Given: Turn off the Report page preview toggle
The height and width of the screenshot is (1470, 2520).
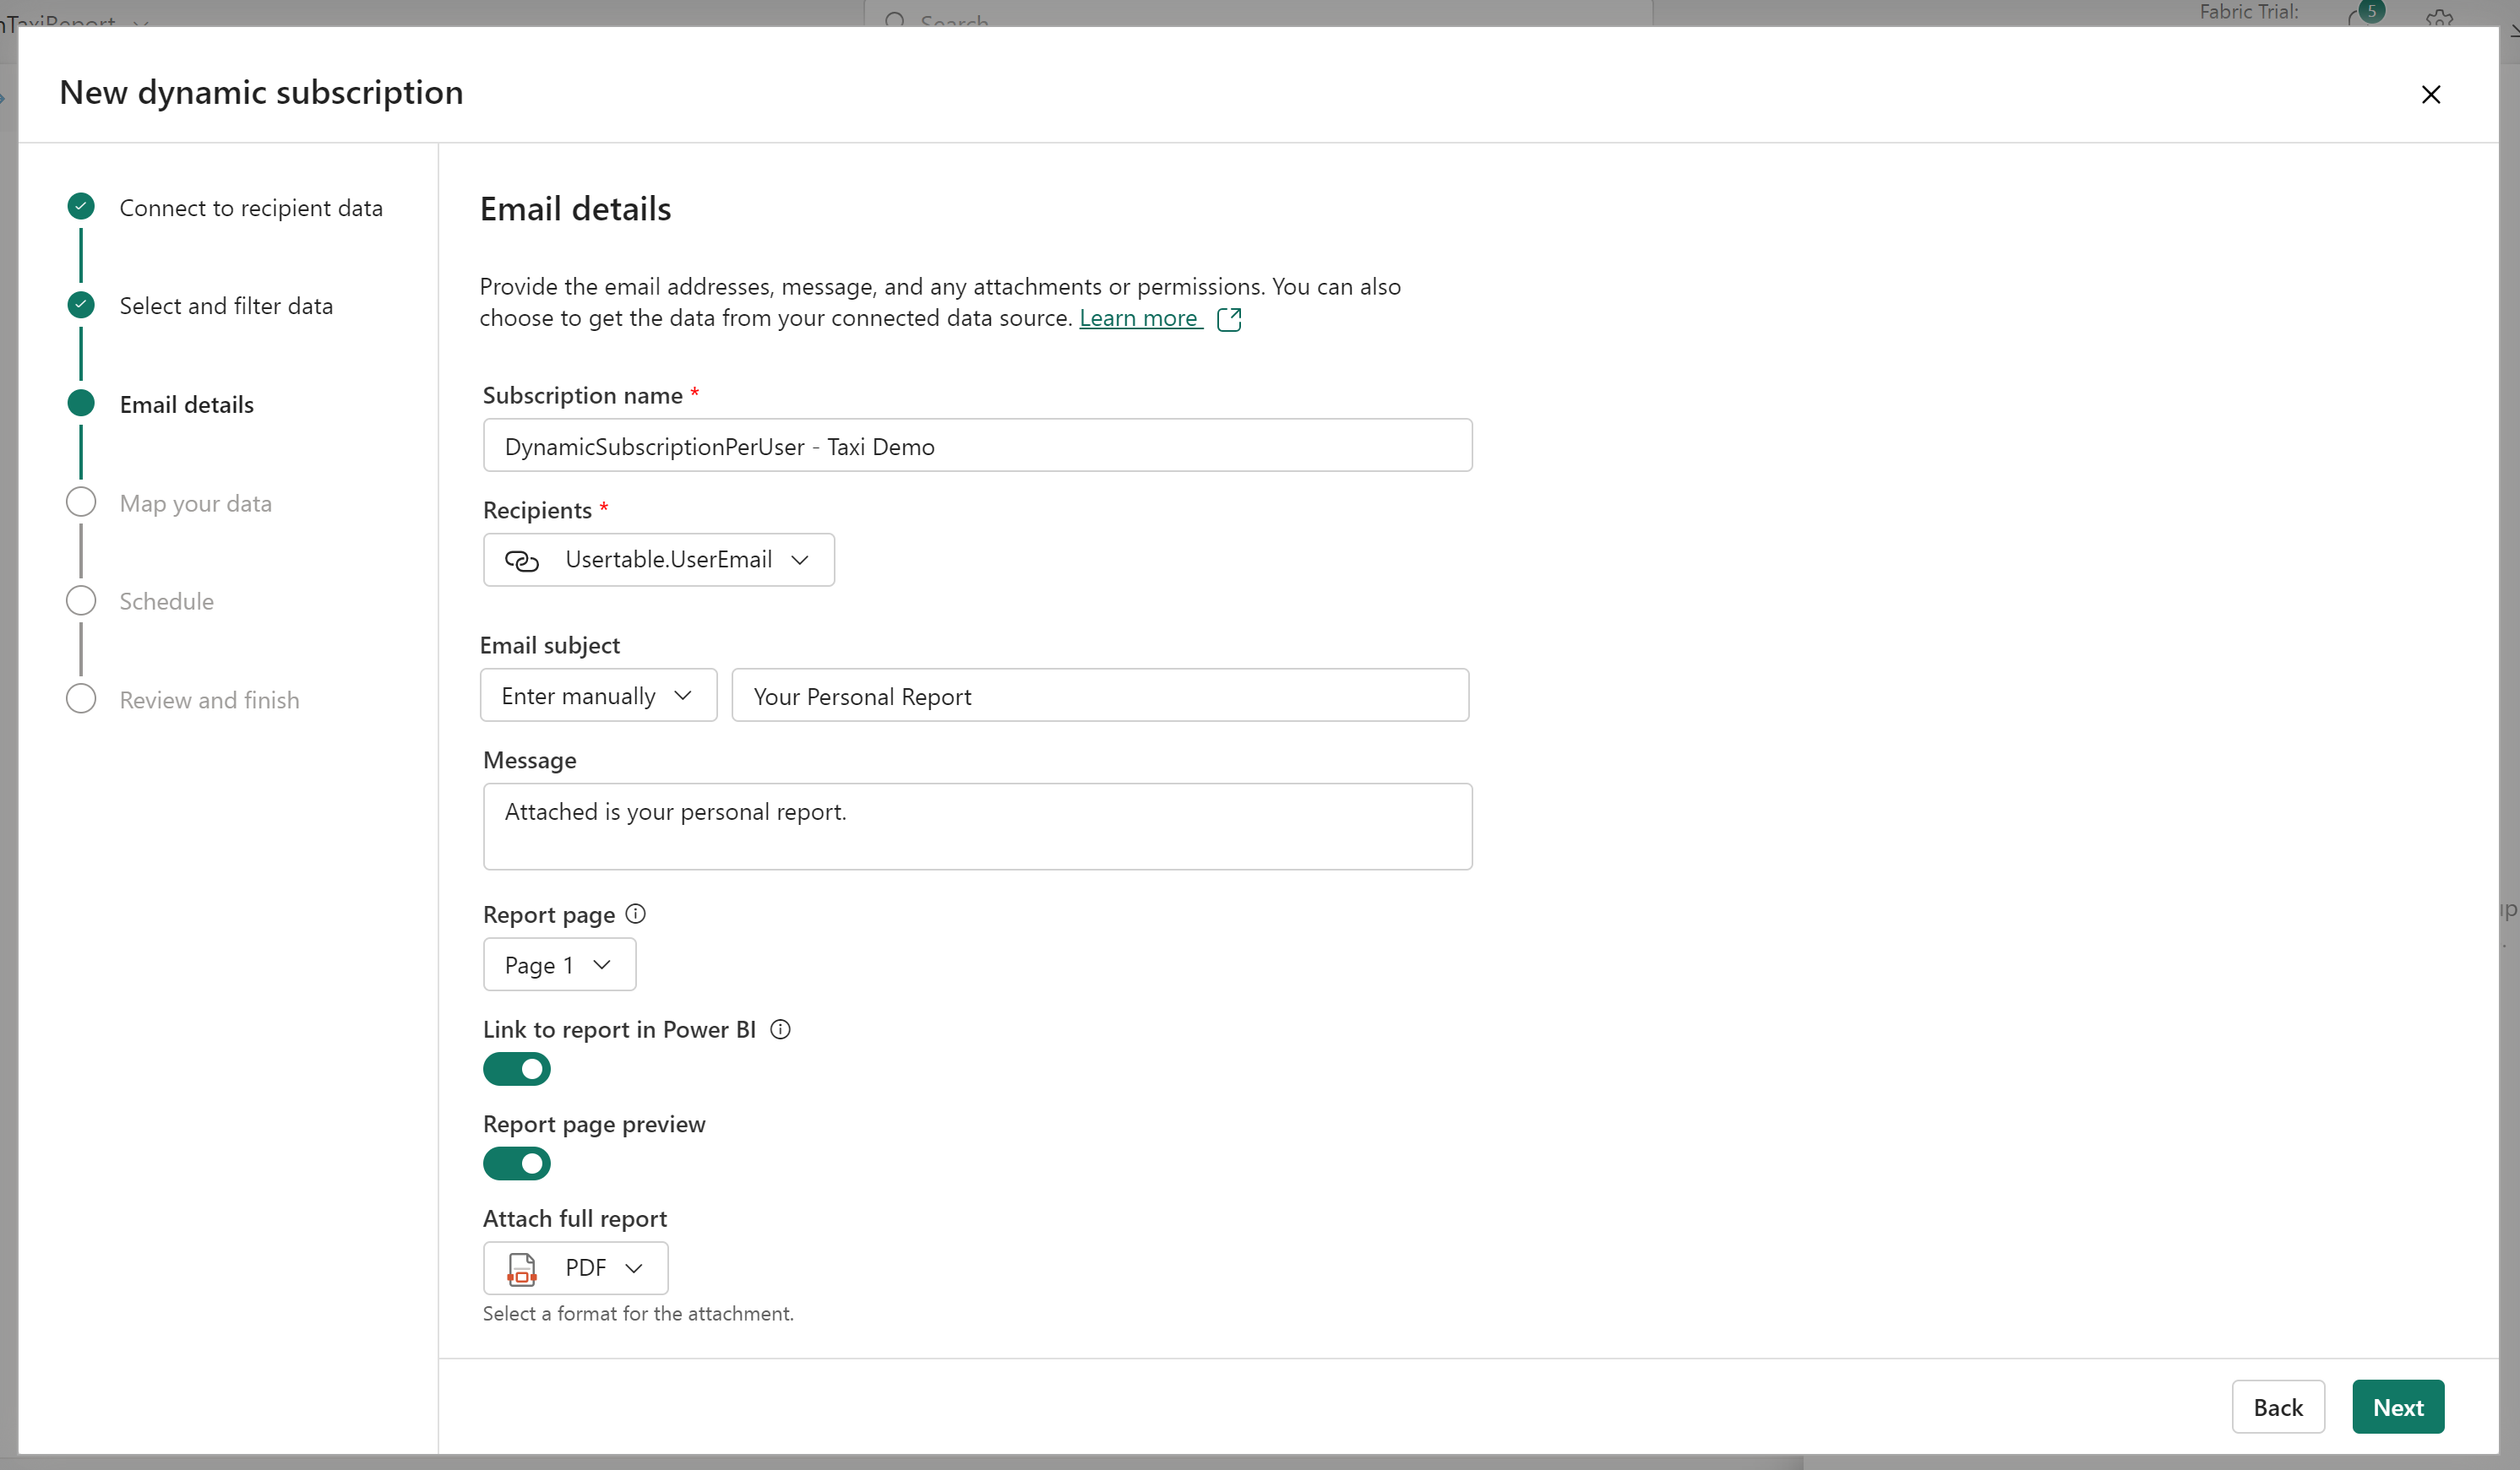Looking at the screenshot, I should click(x=517, y=1162).
